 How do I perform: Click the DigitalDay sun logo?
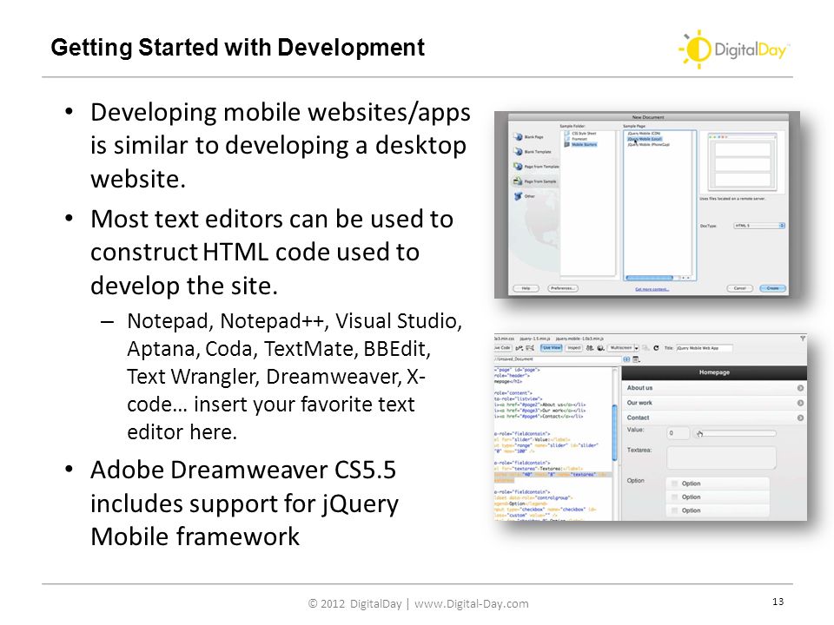click(x=697, y=49)
